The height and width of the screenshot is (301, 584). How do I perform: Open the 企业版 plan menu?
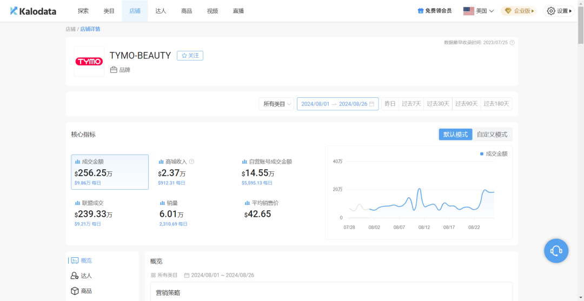pyautogui.click(x=519, y=11)
